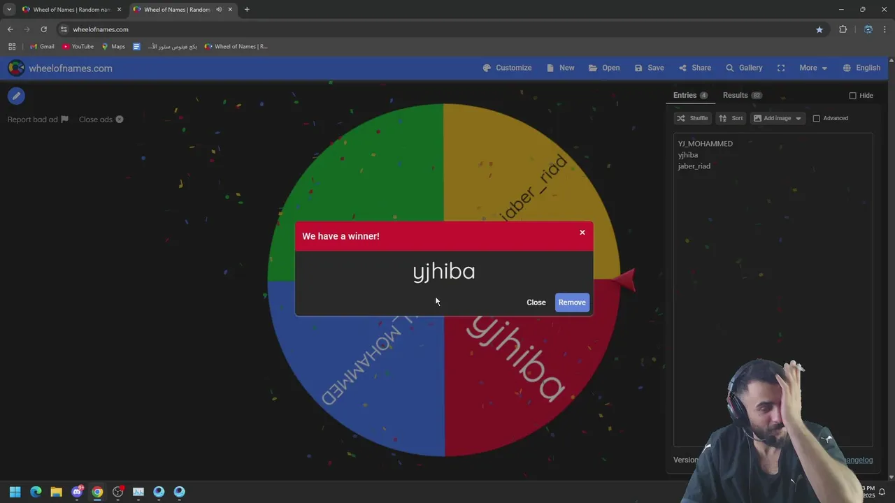The height and width of the screenshot is (503, 895).
Task: Open the Google Docs Arabic-titled bookmark
Action: coord(165,47)
